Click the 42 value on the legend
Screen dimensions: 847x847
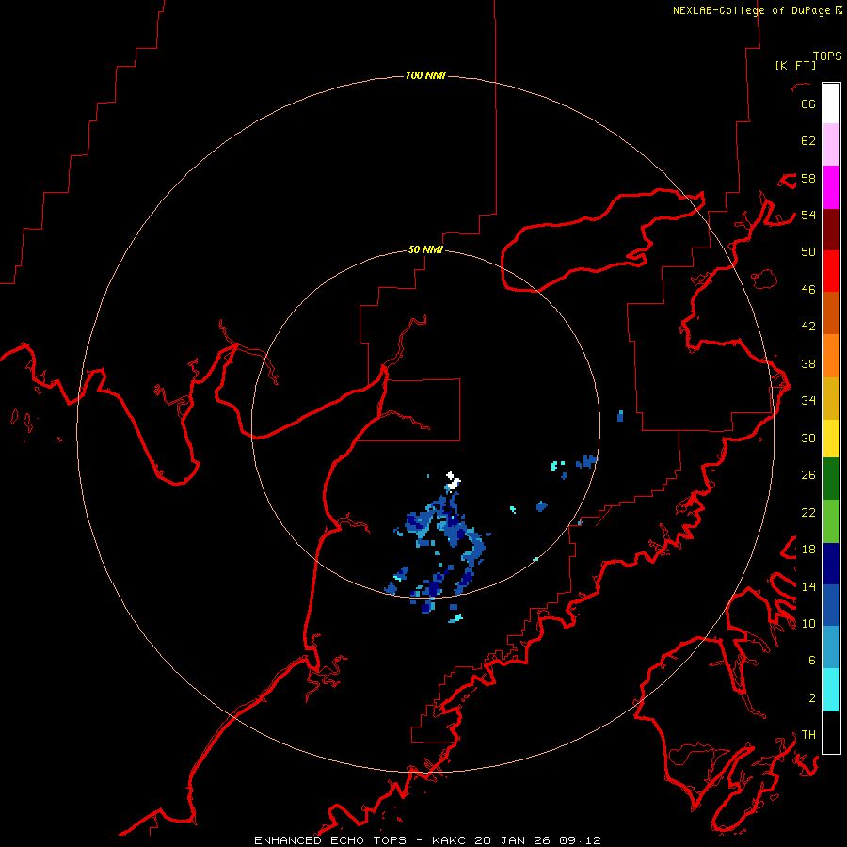(x=808, y=327)
